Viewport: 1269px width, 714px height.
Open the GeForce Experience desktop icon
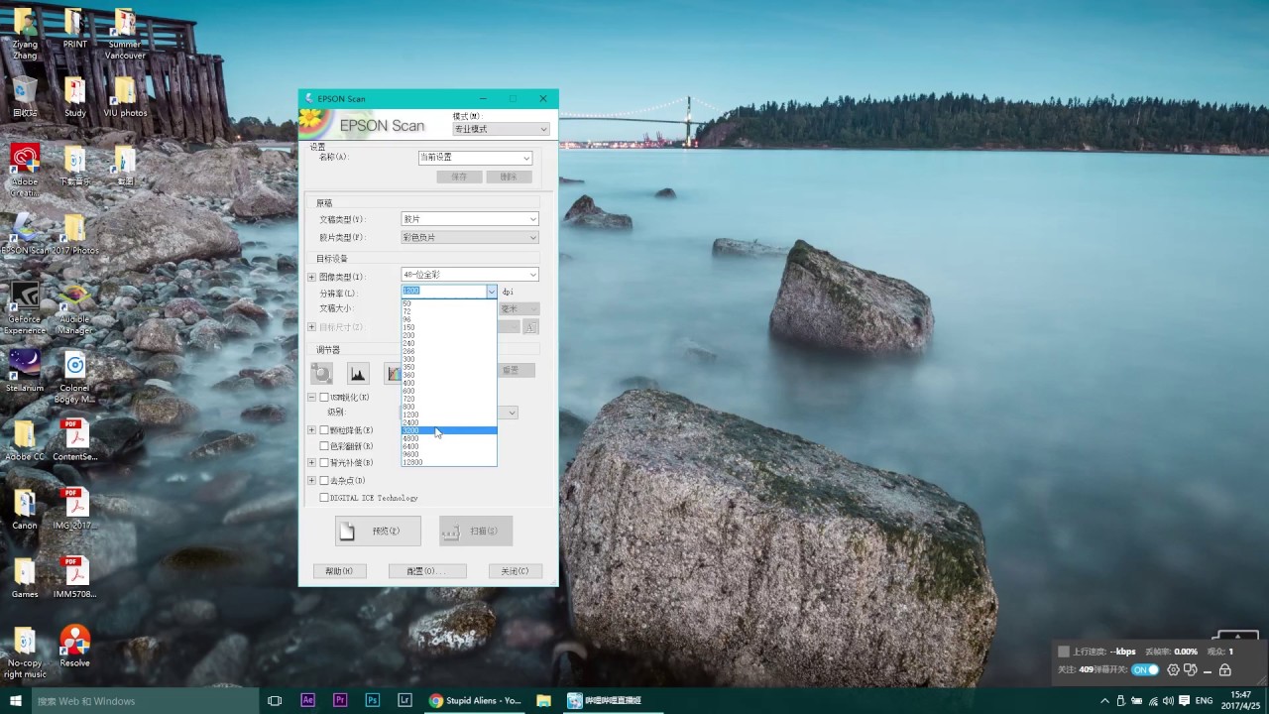coord(25,308)
